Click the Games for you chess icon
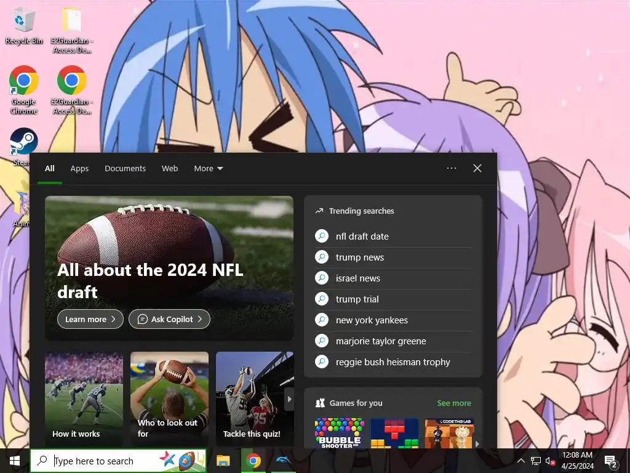The width and height of the screenshot is (630, 473). pos(320,403)
